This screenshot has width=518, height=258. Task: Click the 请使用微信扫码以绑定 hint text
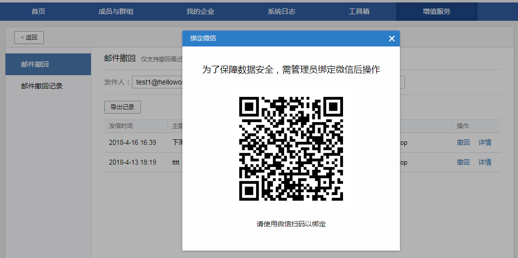click(291, 224)
